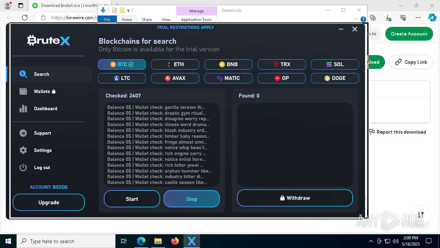The height and width of the screenshot is (248, 440).
Task: Click Report this download link
Action: 397,132
